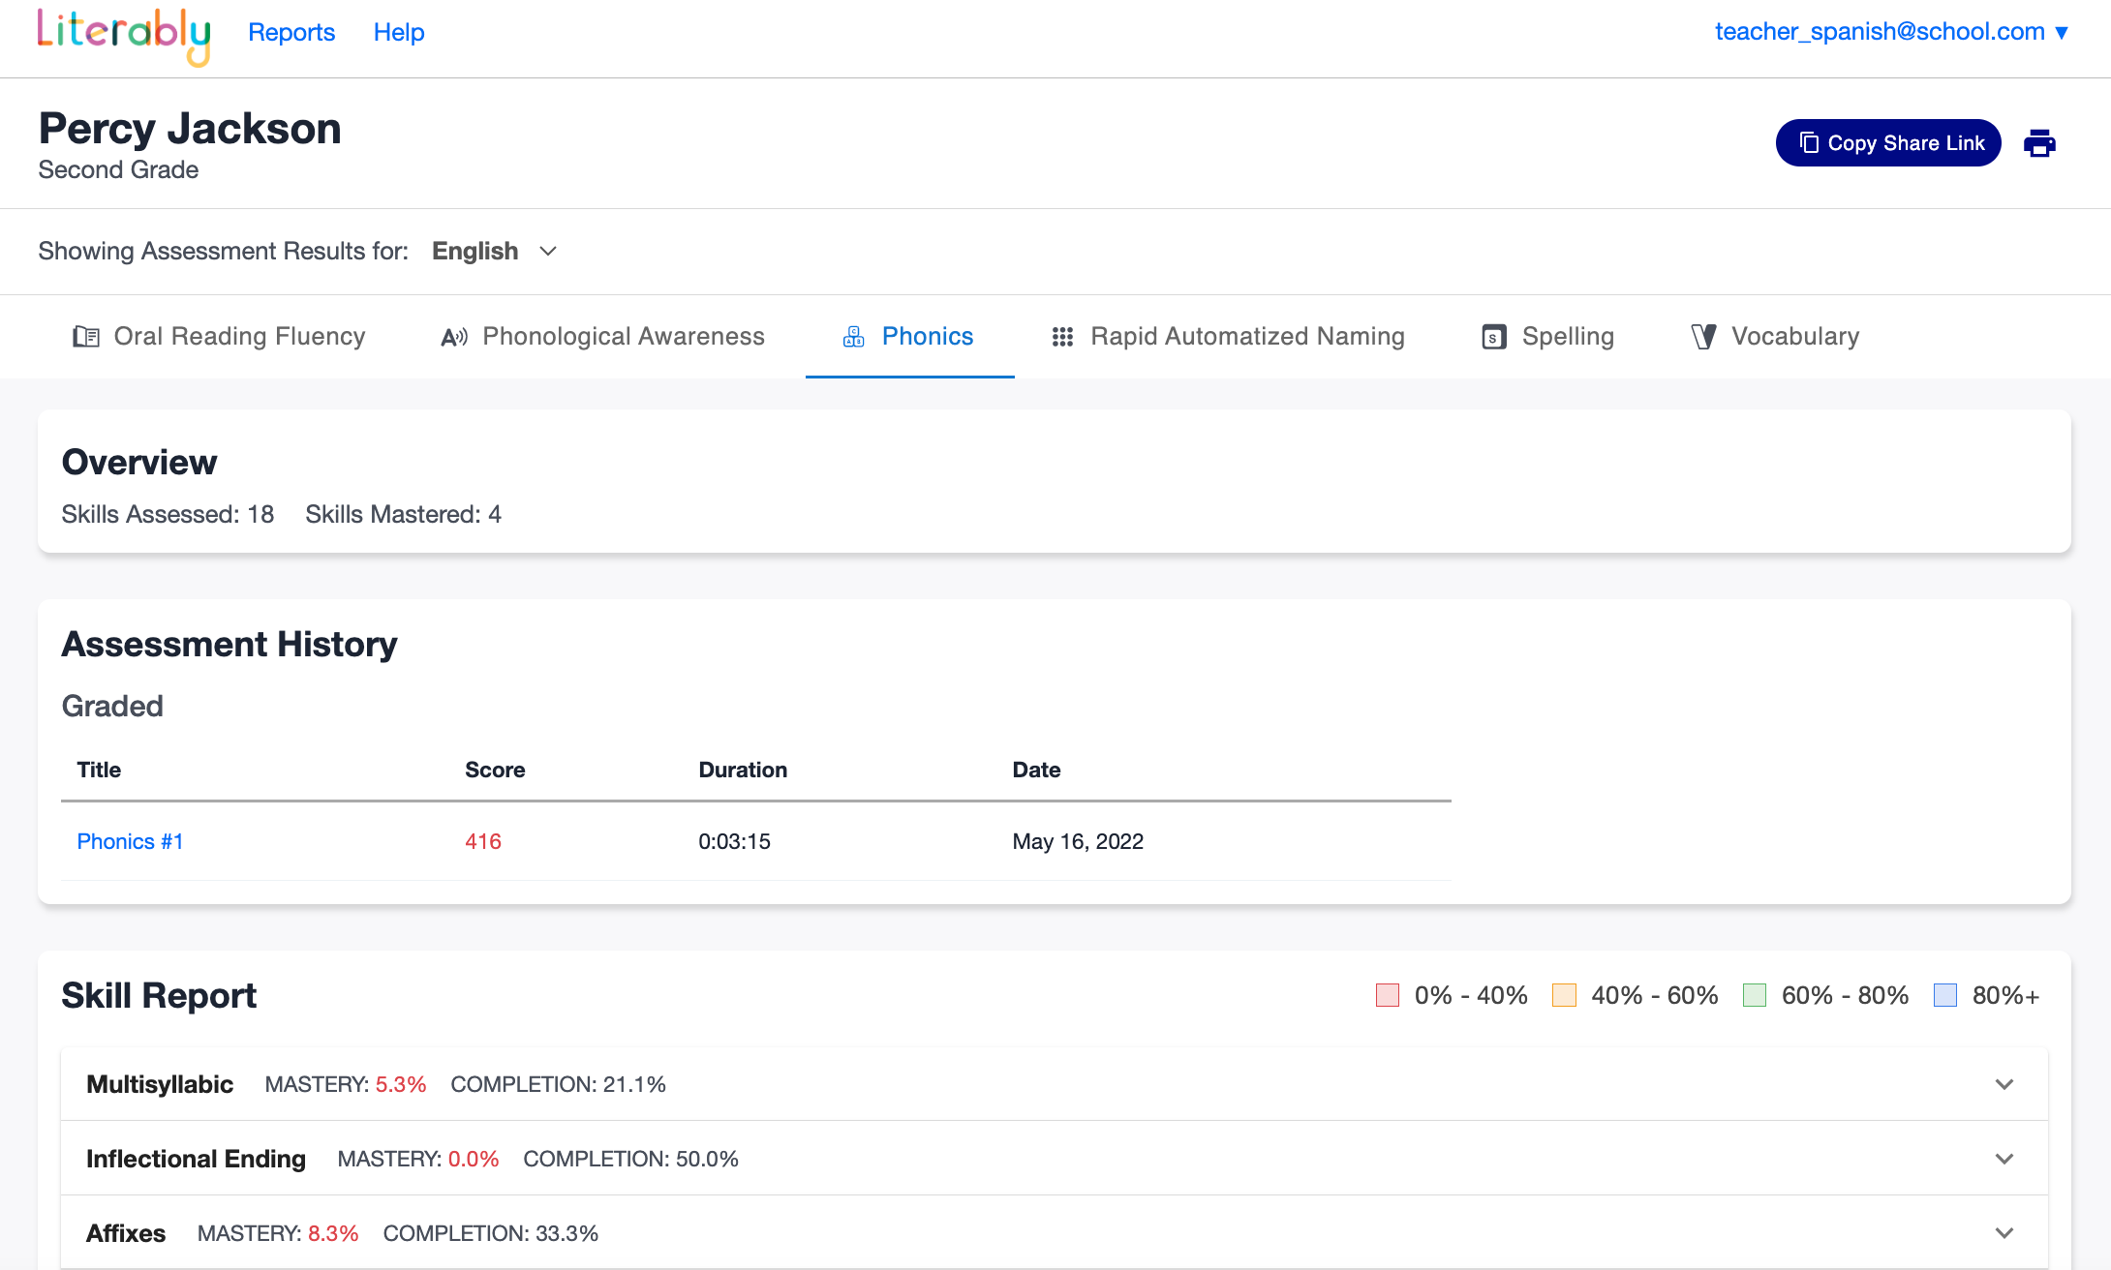Click the Percy Jackson student name
The height and width of the screenshot is (1270, 2111).
(190, 129)
